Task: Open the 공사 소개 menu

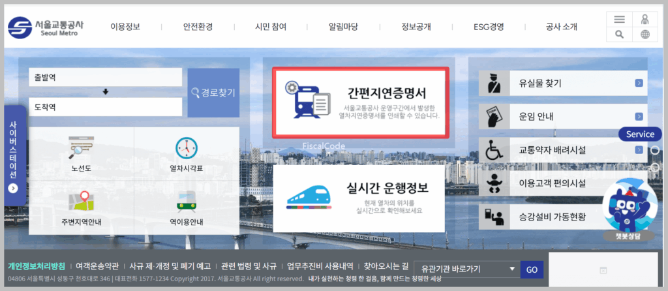Action: click(x=562, y=27)
